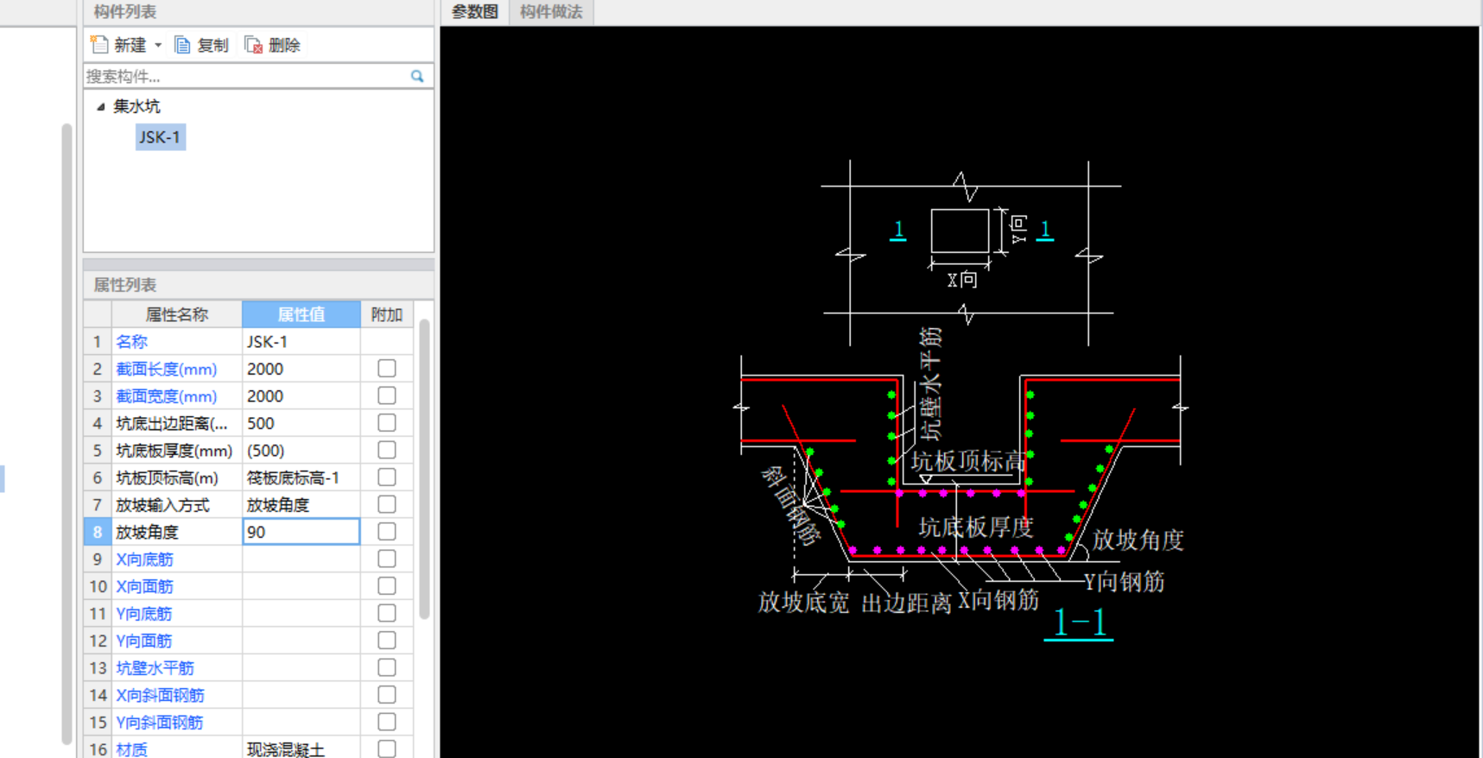1483x758 pixels.
Task: Click the 坑壁水平筋 label in diagram
Action: [x=930, y=384]
